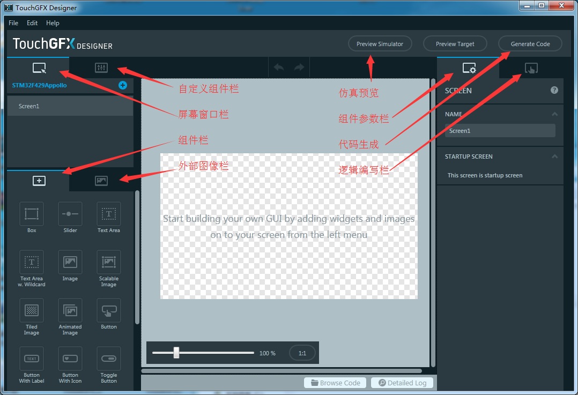The height and width of the screenshot is (395, 578).
Task: Click the TouchGFX Designer title bar icon
Action: 8,8
